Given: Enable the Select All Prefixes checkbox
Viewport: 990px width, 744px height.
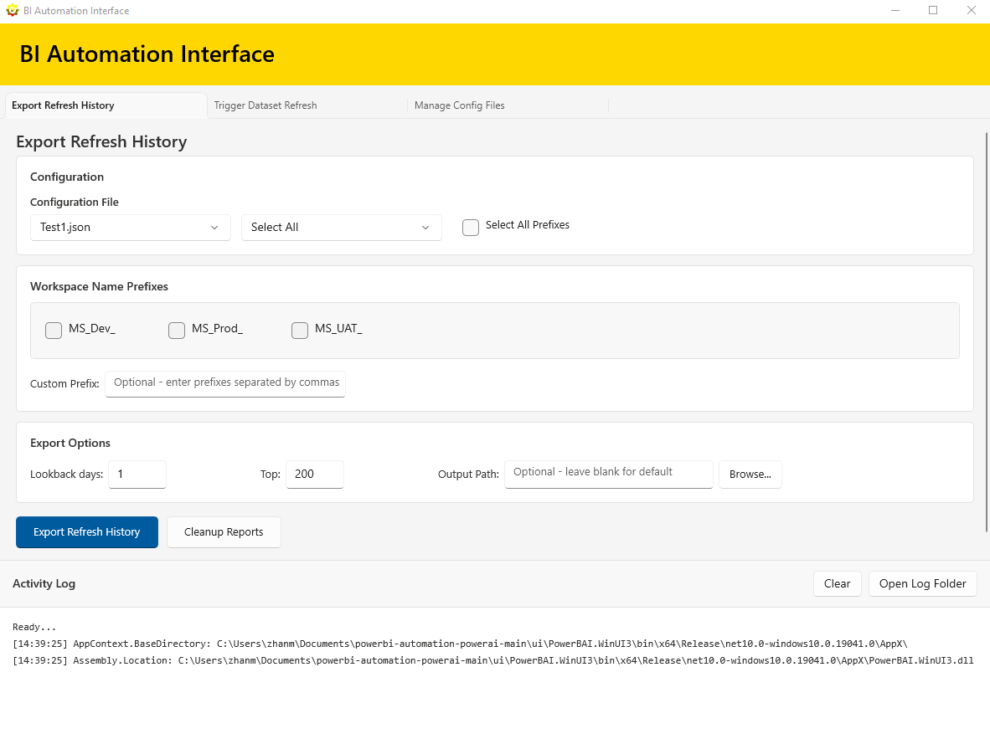Looking at the screenshot, I should pos(470,227).
